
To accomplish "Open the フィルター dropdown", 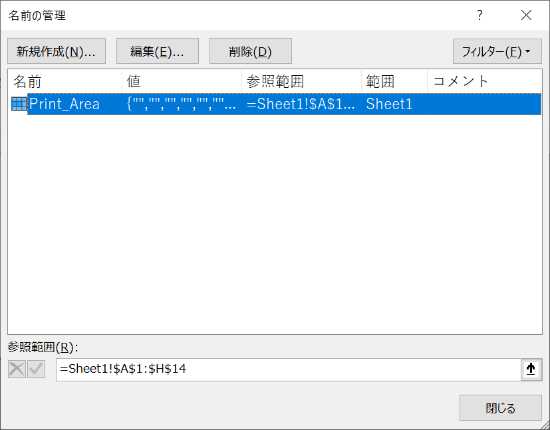I will [496, 51].
